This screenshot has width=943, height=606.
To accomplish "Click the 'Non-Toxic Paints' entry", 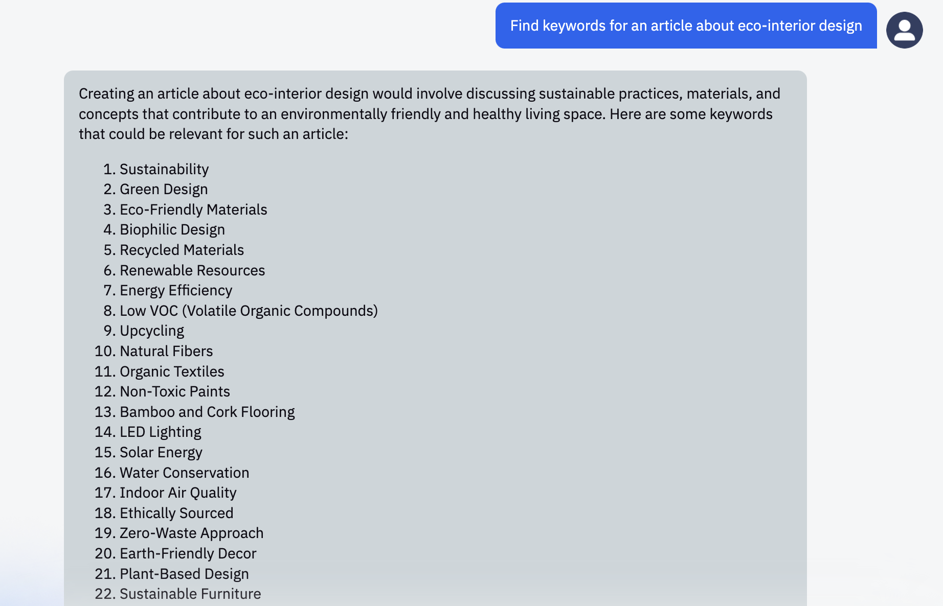I will [x=174, y=391].
